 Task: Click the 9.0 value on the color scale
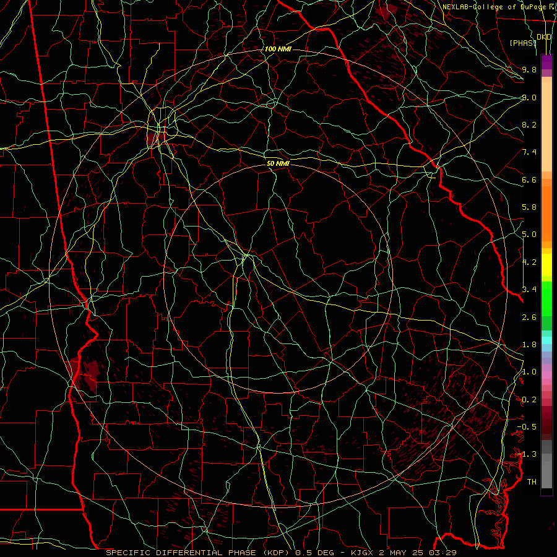(x=529, y=97)
